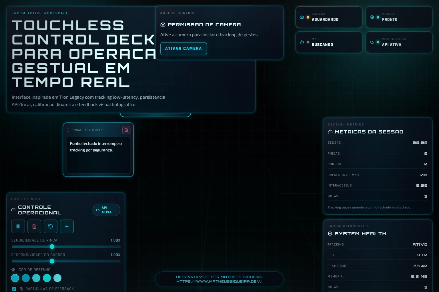Click the Frame (ms) value '33.40'
Viewport: 439px width, 292px height.
click(x=420, y=266)
